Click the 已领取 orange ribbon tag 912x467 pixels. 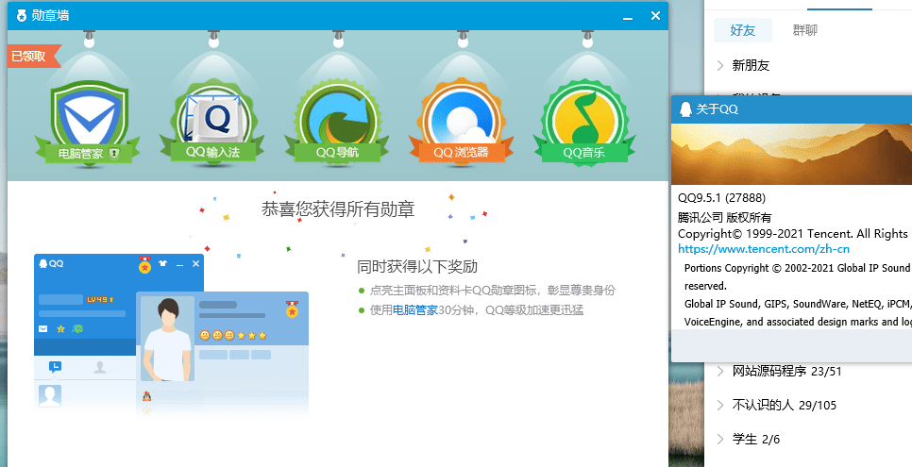point(32,57)
